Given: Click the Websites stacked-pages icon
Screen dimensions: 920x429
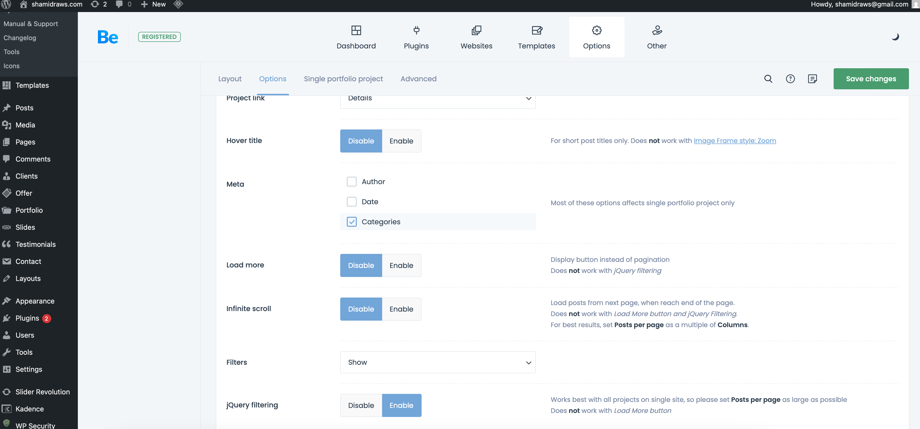Looking at the screenshot, I should tap(476, 31).
